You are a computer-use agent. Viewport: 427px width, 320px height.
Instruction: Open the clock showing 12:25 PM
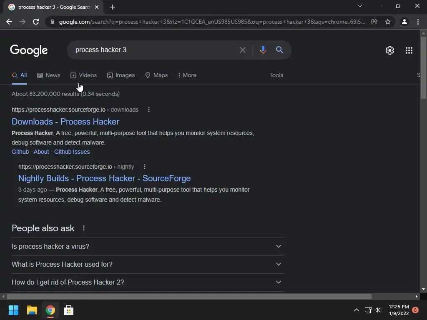click(399, 310)
